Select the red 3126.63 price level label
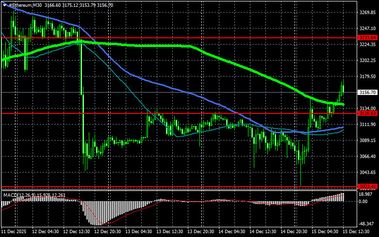Viewport: 379px width, 237px height. [x=367, y=113]
